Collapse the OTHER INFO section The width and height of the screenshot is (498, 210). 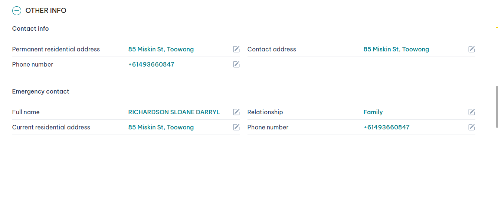point(17,11)
